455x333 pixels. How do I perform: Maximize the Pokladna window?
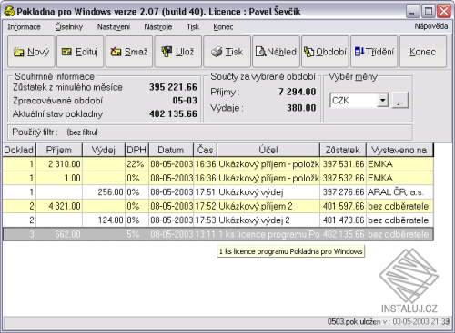[429, 12]
